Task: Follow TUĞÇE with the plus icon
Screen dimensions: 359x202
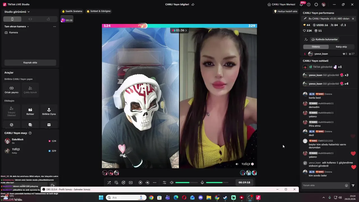Action: click(252, 164)
